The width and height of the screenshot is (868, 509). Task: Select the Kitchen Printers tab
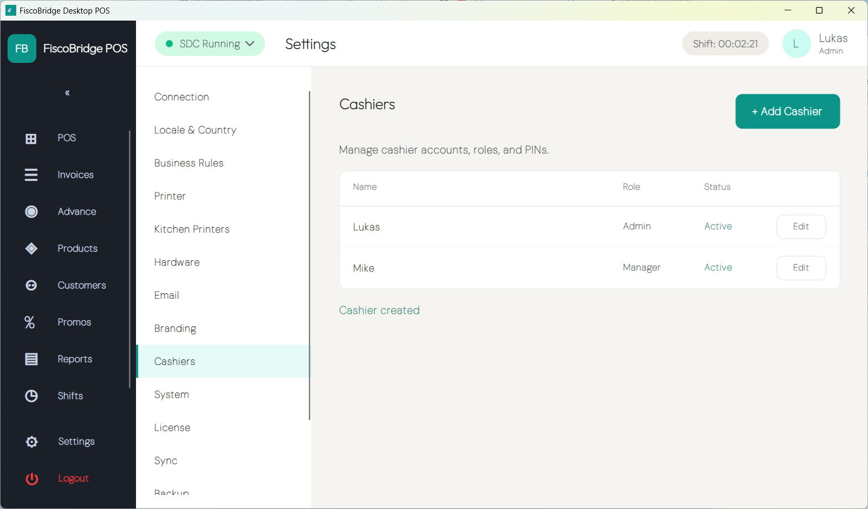[x=223, y=229]
